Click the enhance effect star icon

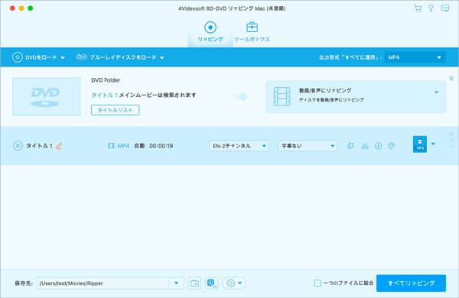350,146
